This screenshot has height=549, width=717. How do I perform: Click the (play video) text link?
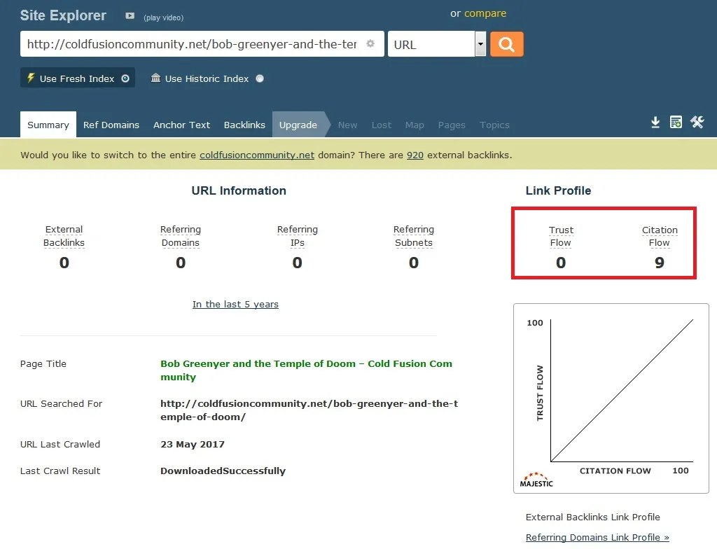(x=164, y=18)
